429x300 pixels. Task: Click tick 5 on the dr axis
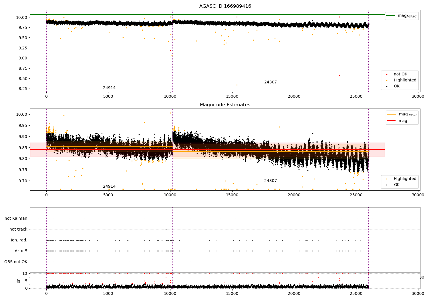coord(26,281)
